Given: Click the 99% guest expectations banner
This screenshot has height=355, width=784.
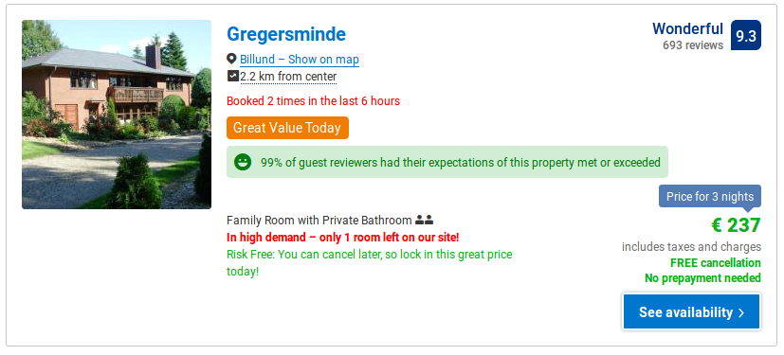Looking at the screenshot, I should click(x=447, y=162).
